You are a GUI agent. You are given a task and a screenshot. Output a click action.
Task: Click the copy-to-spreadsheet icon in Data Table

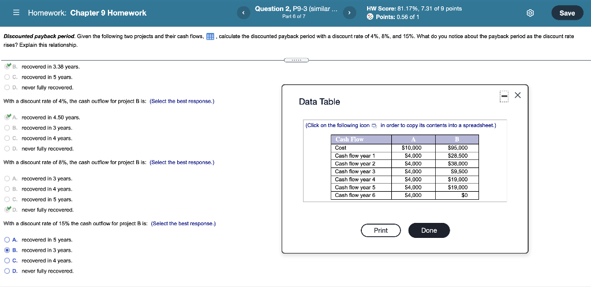coord(374,125)
